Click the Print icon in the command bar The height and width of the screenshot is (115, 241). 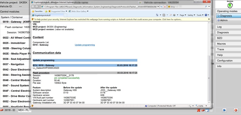pyautogui.click(x=174, y=15)
